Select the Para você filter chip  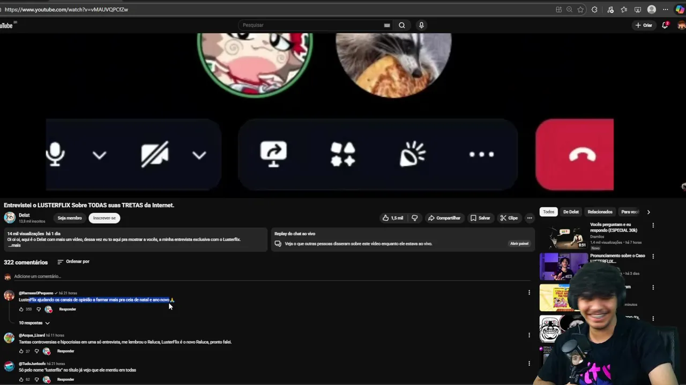point(629,212)
